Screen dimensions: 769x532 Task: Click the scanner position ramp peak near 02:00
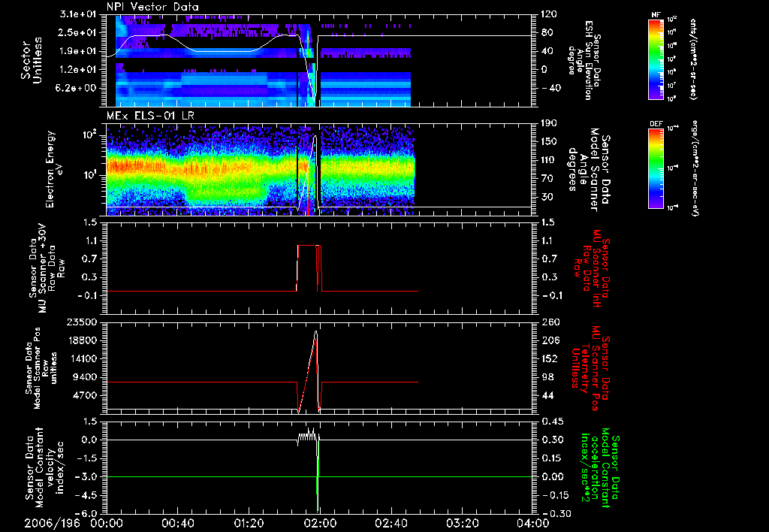coord(316,332)
